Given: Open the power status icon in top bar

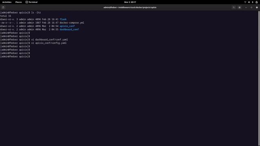Looking at the screenshot, I should pos(253,2).
